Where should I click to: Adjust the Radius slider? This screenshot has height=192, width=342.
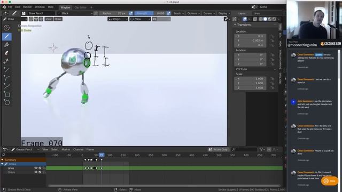tap(113, 13)
